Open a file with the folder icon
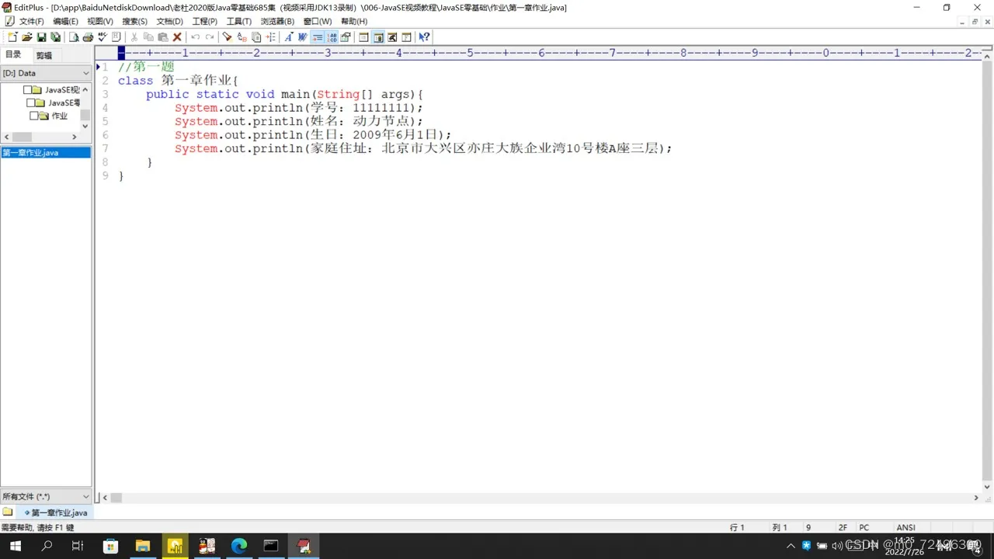Viewport: 994px width, 559px height. [27, 36]
